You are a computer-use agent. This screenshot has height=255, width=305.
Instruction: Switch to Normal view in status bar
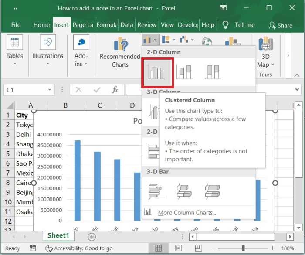point(159,248)
